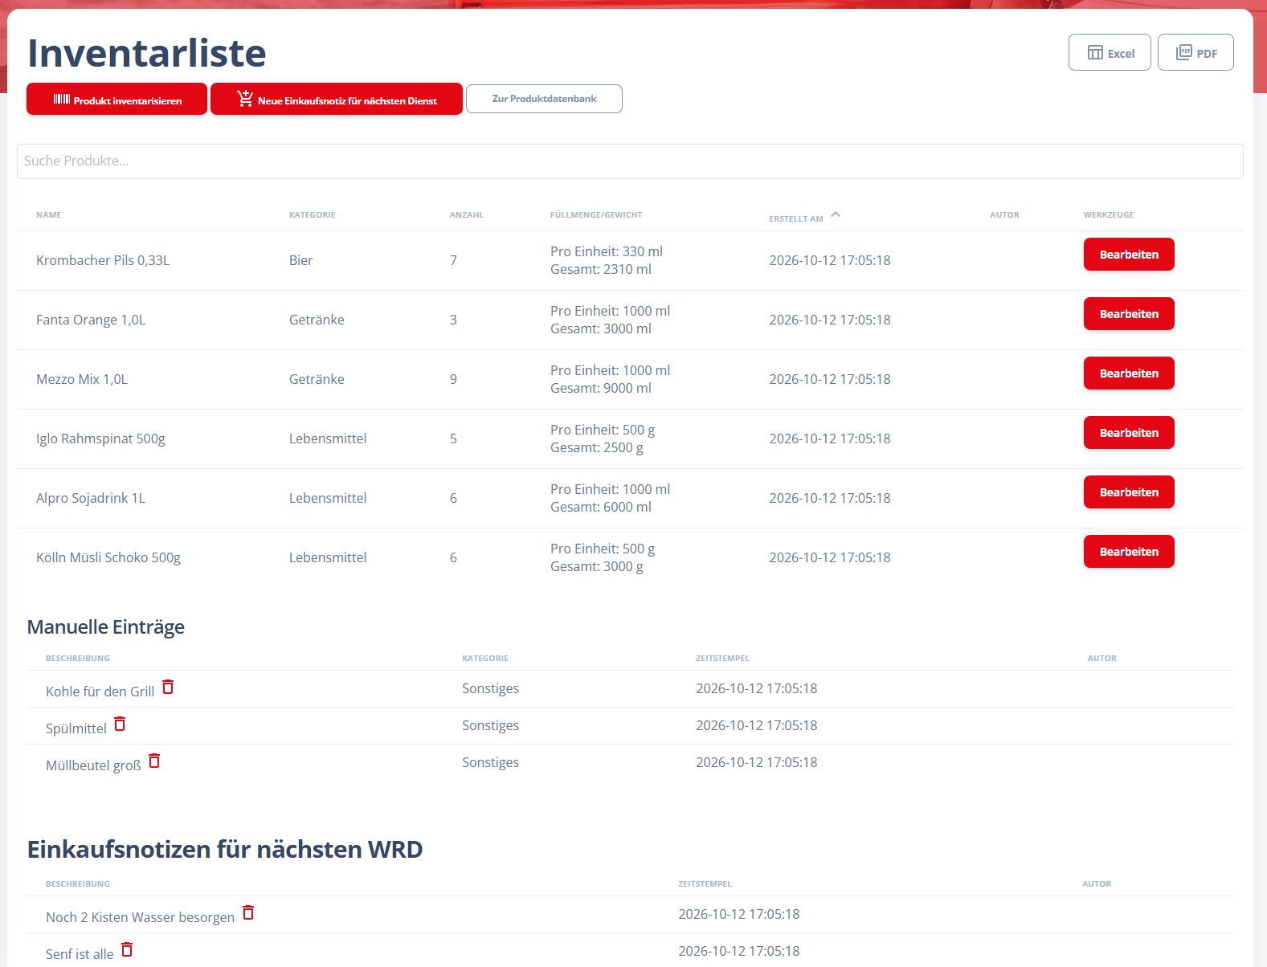Viewport: 1267px width, 967px height.
Task: Edit the Kölln Müsli Schoko 500g row
Action: pos(1129,552)
